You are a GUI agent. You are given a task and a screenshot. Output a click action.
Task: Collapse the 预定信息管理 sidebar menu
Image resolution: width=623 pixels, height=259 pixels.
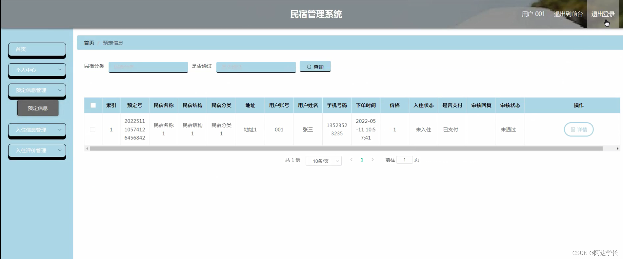point(37,90)
